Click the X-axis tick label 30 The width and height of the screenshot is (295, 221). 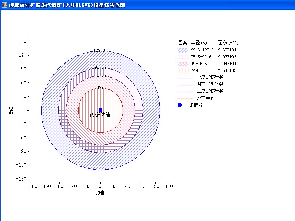[x=114, y=186]
